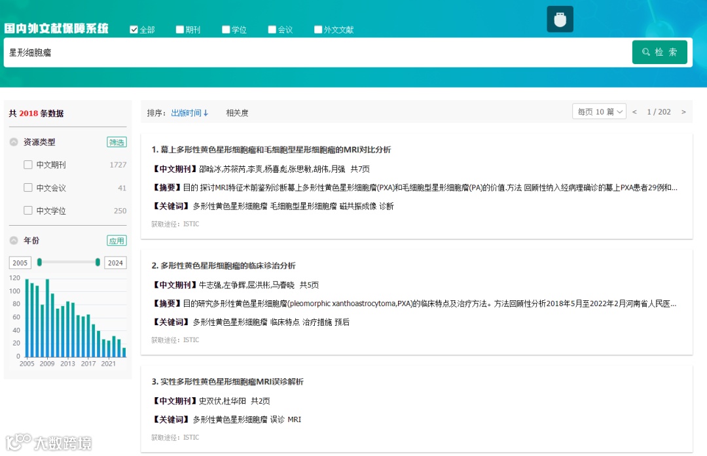Click the 筛选 button in 资源类型 section

(116, 142)
